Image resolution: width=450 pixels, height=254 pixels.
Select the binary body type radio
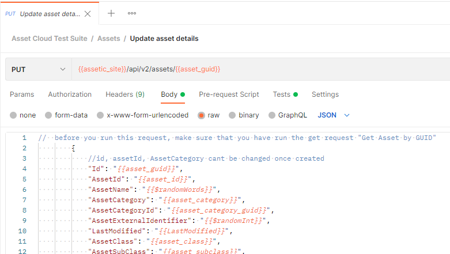(232, 115)
